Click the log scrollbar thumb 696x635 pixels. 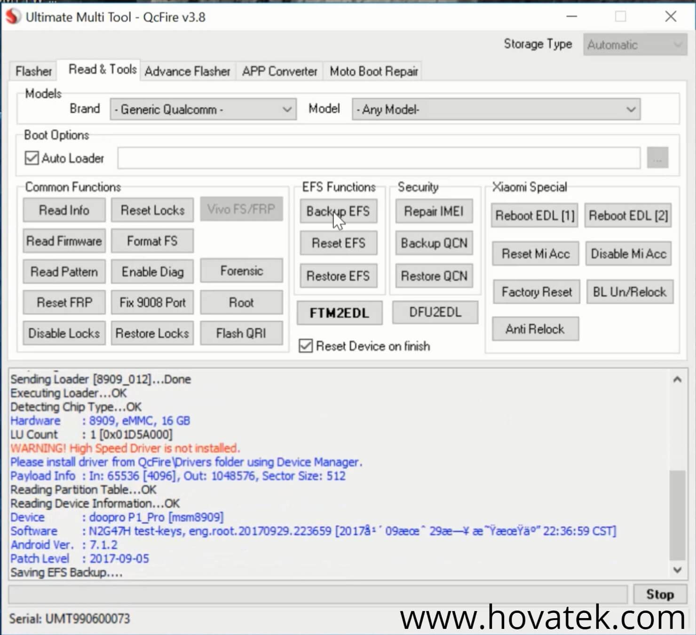(x=677, y=515)
